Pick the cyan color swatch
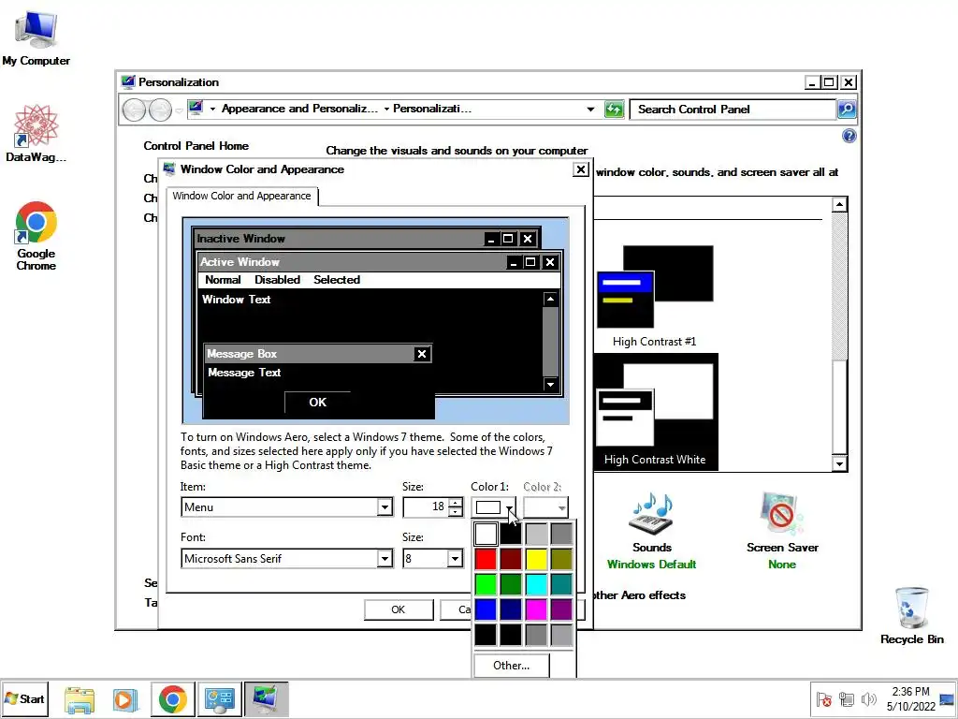Image resolution: width=958 pixels, height=719 pixels. pyautogui.click(x=536, y=584)
